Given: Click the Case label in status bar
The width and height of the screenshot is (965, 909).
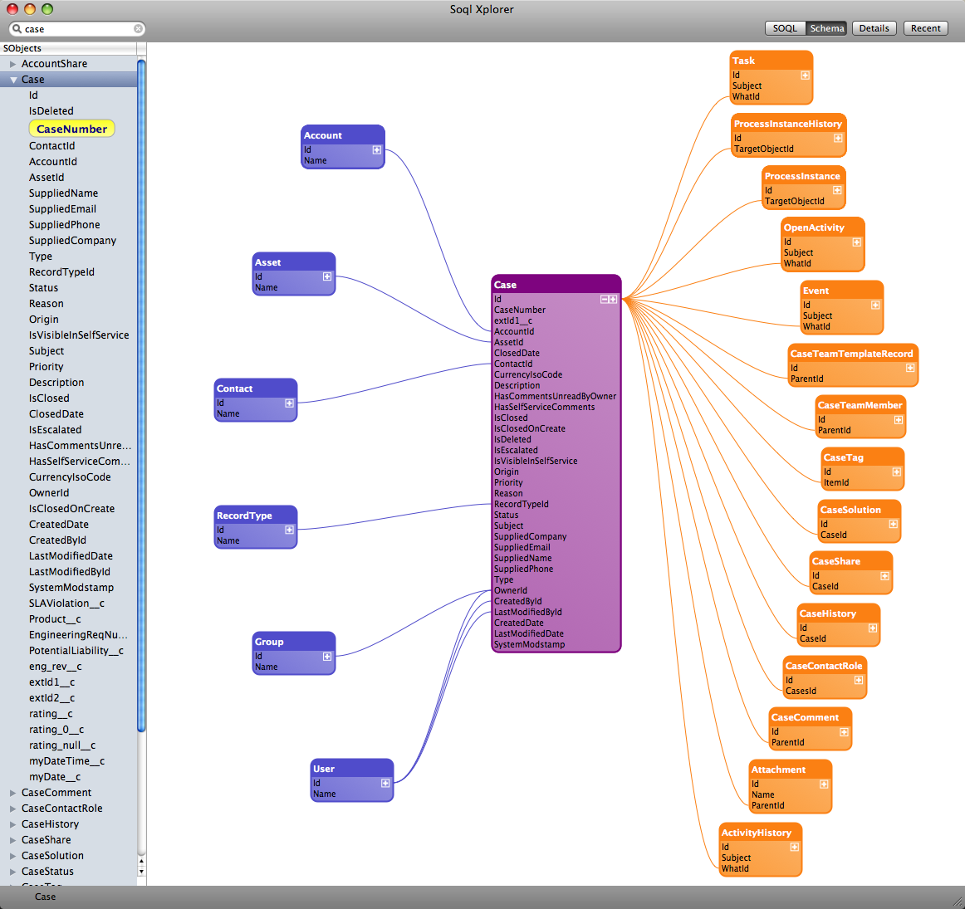Looking at the screenshot, I should [45, 897].
